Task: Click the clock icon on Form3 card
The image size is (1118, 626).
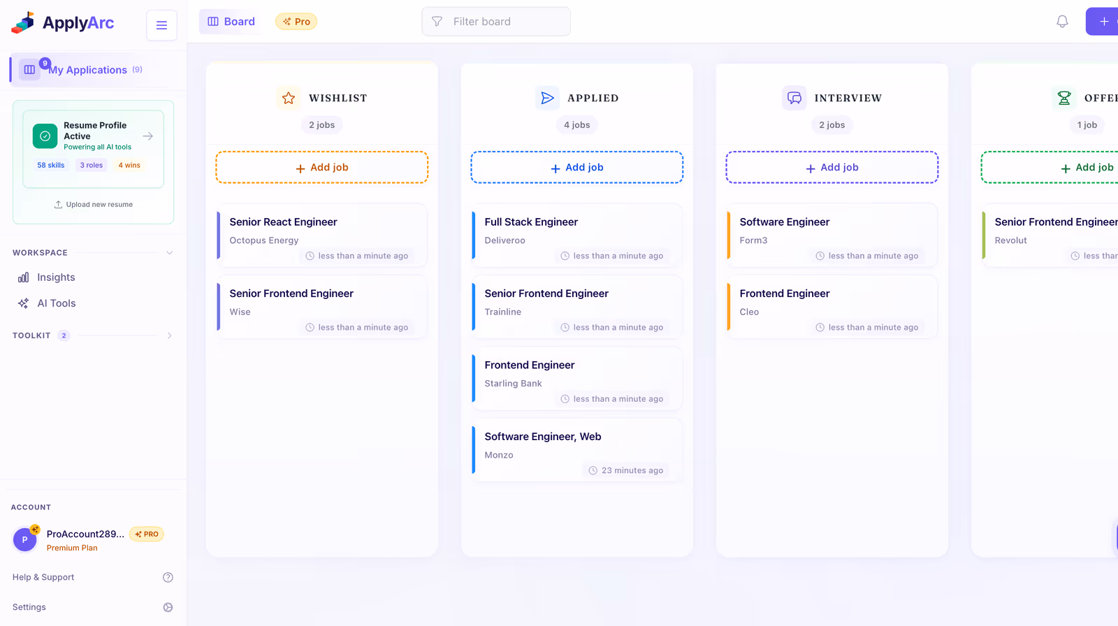Action: tap(820, 256)
